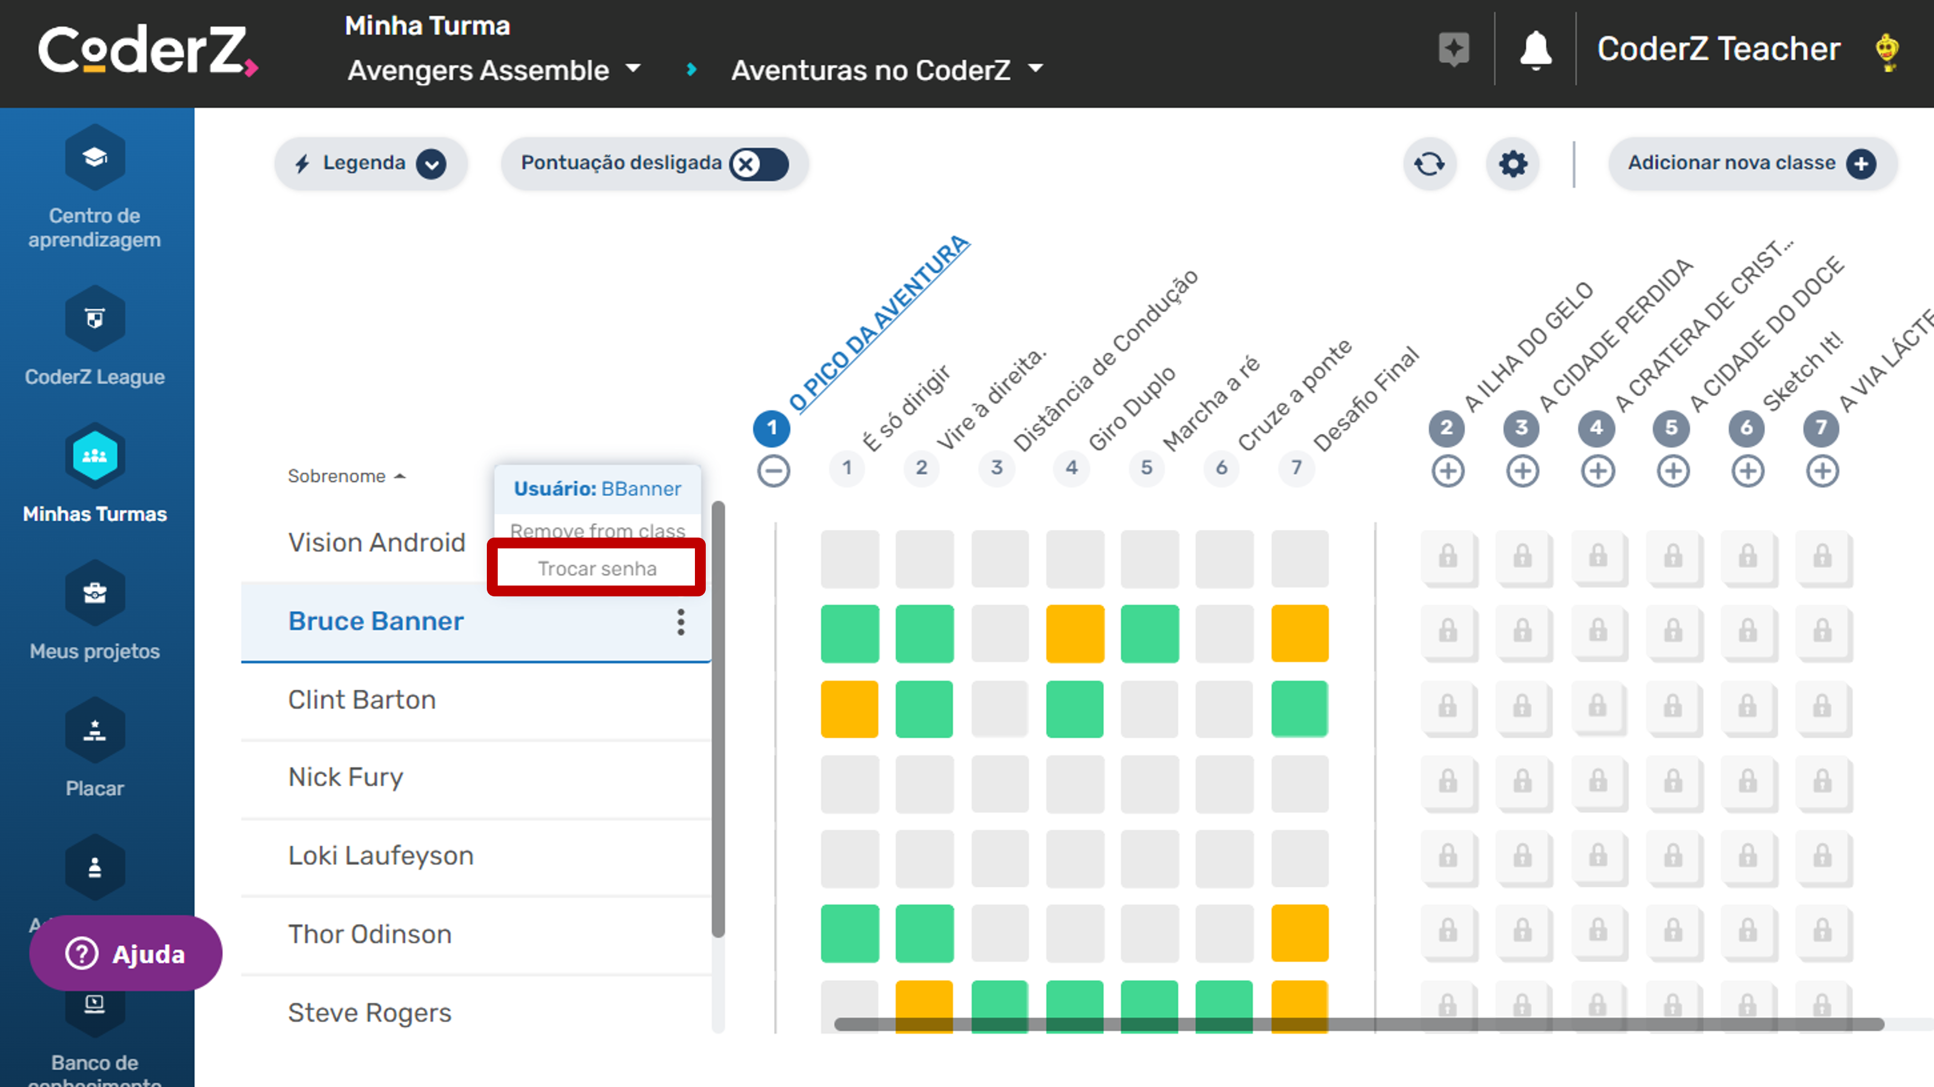
Task: Collapse mission 1 with the minus icon
Action: pos(773,471)
